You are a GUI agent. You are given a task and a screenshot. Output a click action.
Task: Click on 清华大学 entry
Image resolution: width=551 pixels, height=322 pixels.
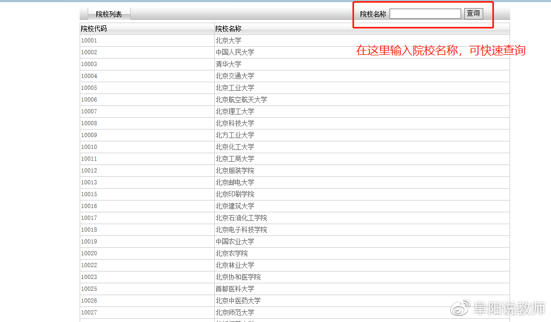pos(228,65)
